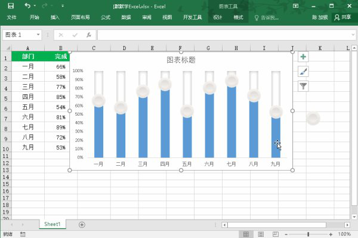This screenshot has height=238, width=358.
Task: Click the Chart Styles paintbrush button
Action: pyautogui.click(x=303, y=72)
